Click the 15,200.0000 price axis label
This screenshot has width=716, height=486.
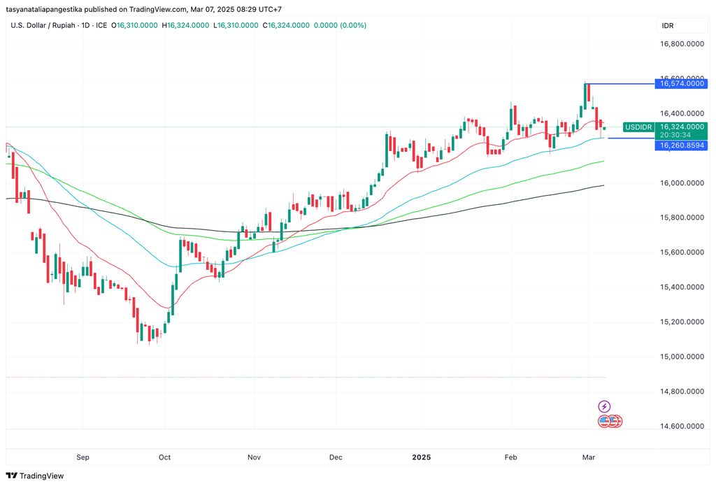click(x=682, y=322)
